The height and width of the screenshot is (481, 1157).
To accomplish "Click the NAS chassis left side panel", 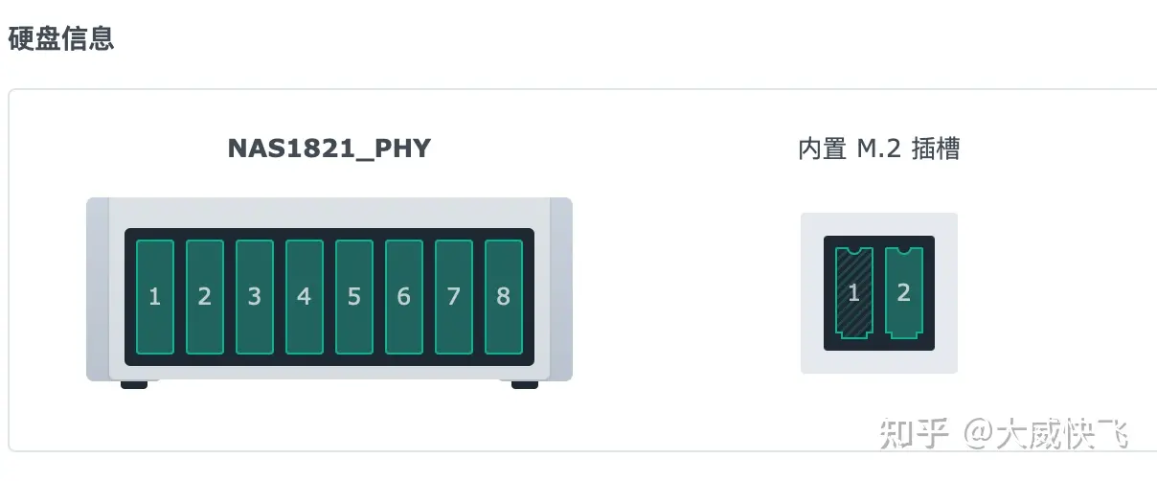I will (x=98, y=289).
